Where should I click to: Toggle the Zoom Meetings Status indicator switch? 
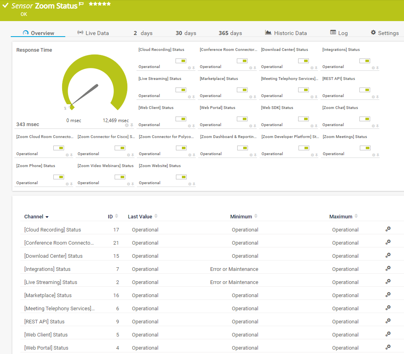tap(365, 148)
